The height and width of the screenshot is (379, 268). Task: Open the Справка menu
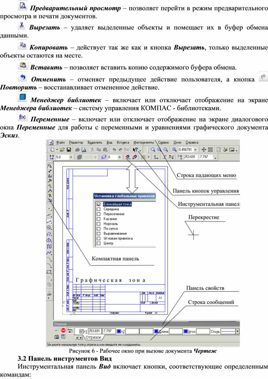(192, 143)
